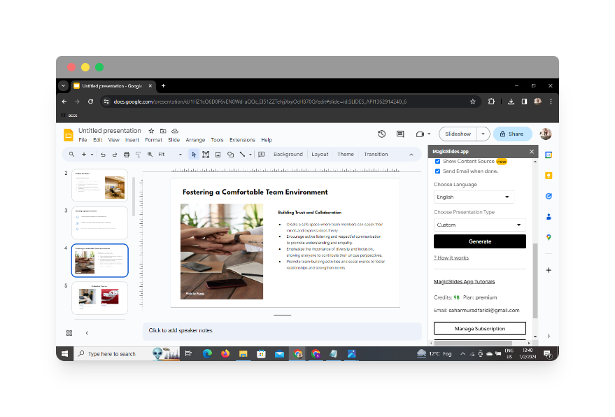
Task: Open the Insert menu
Action: point(132,140)
